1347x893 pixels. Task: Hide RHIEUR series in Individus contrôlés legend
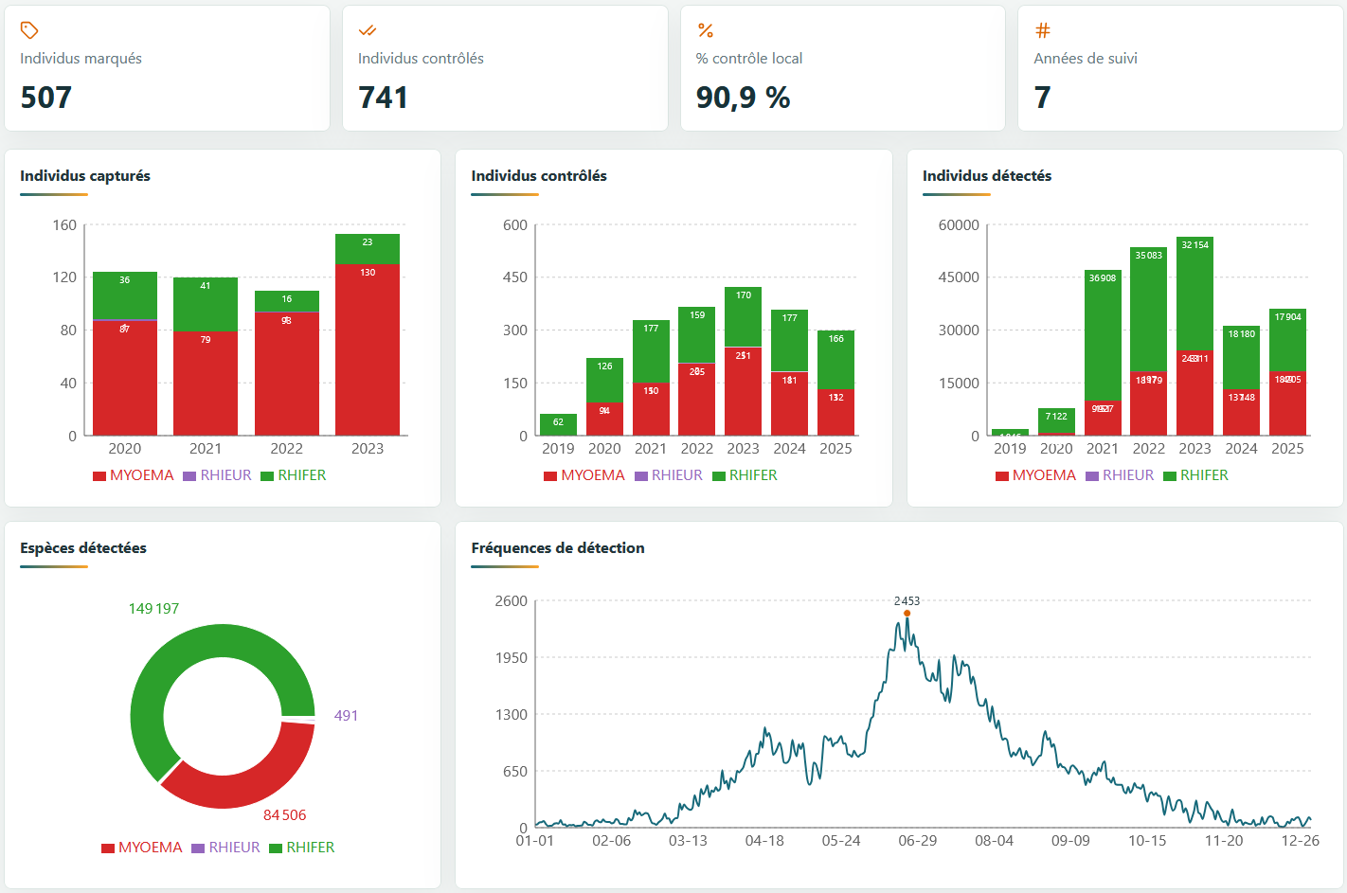(669, 475)
